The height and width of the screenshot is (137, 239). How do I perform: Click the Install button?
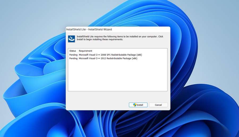(138, 105)
